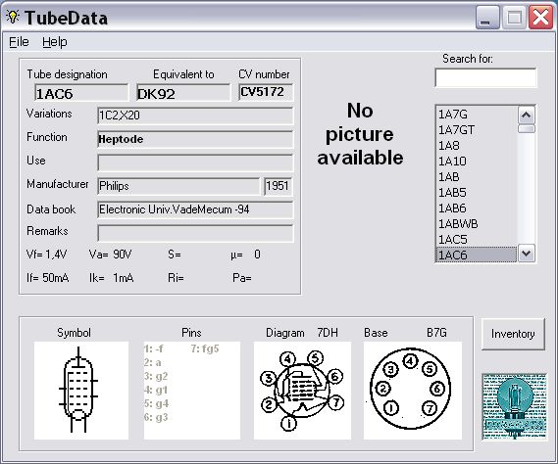The height and width of the screenshot is (464, 558).
Task: Click the B7G base diagram image
Action: [413, 391]
